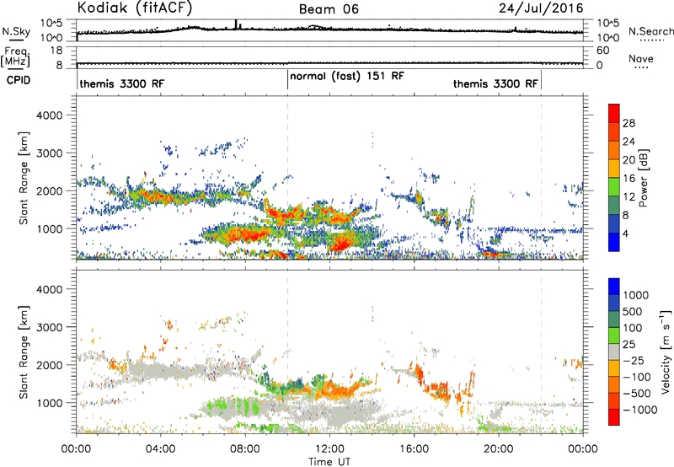Pick the yellow-orange 16–20 dB power swatch
The image size is (674, 467).
click(614, 168)
